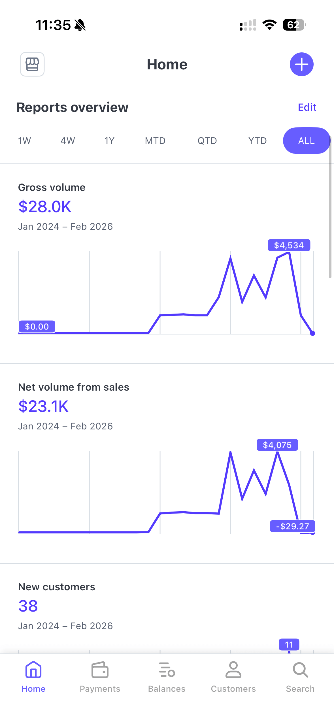Viewport: 334px width, 724px height.
Task: Select the 1W time range
Action: coord(24,141)
